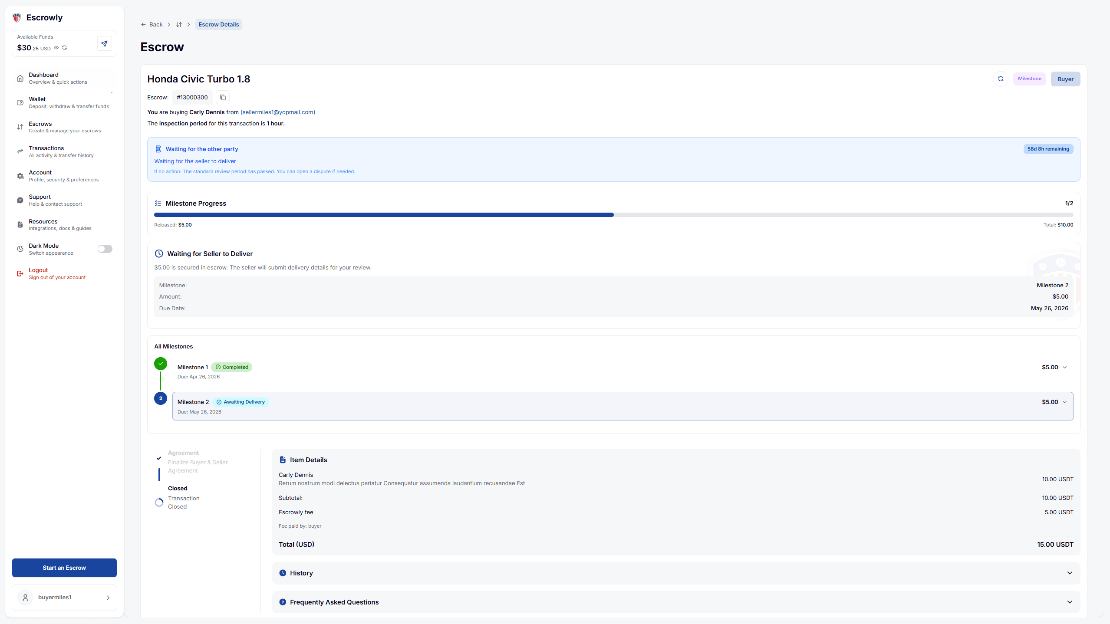1110x624 pixels.
Task: Click the Due Date May 26, 2026 value
Action: pyautogui.click(x=1049, y=309)
